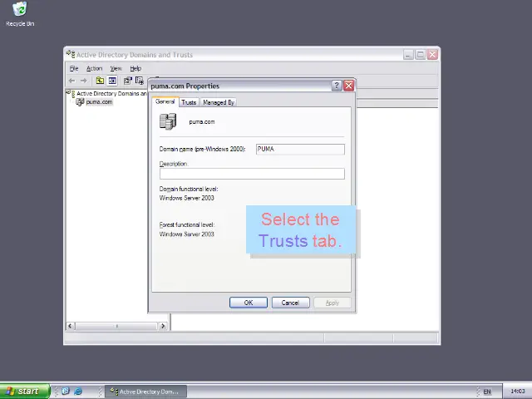The width and height of the screenshot is (532, 399).
Task: Click OK in puma.com Properties
Action: point(249,303)
